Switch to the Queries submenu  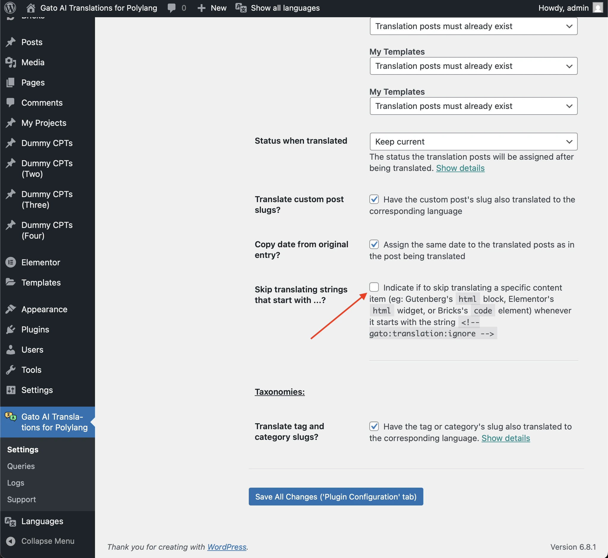pyautogui.click(x=21, y=466)
